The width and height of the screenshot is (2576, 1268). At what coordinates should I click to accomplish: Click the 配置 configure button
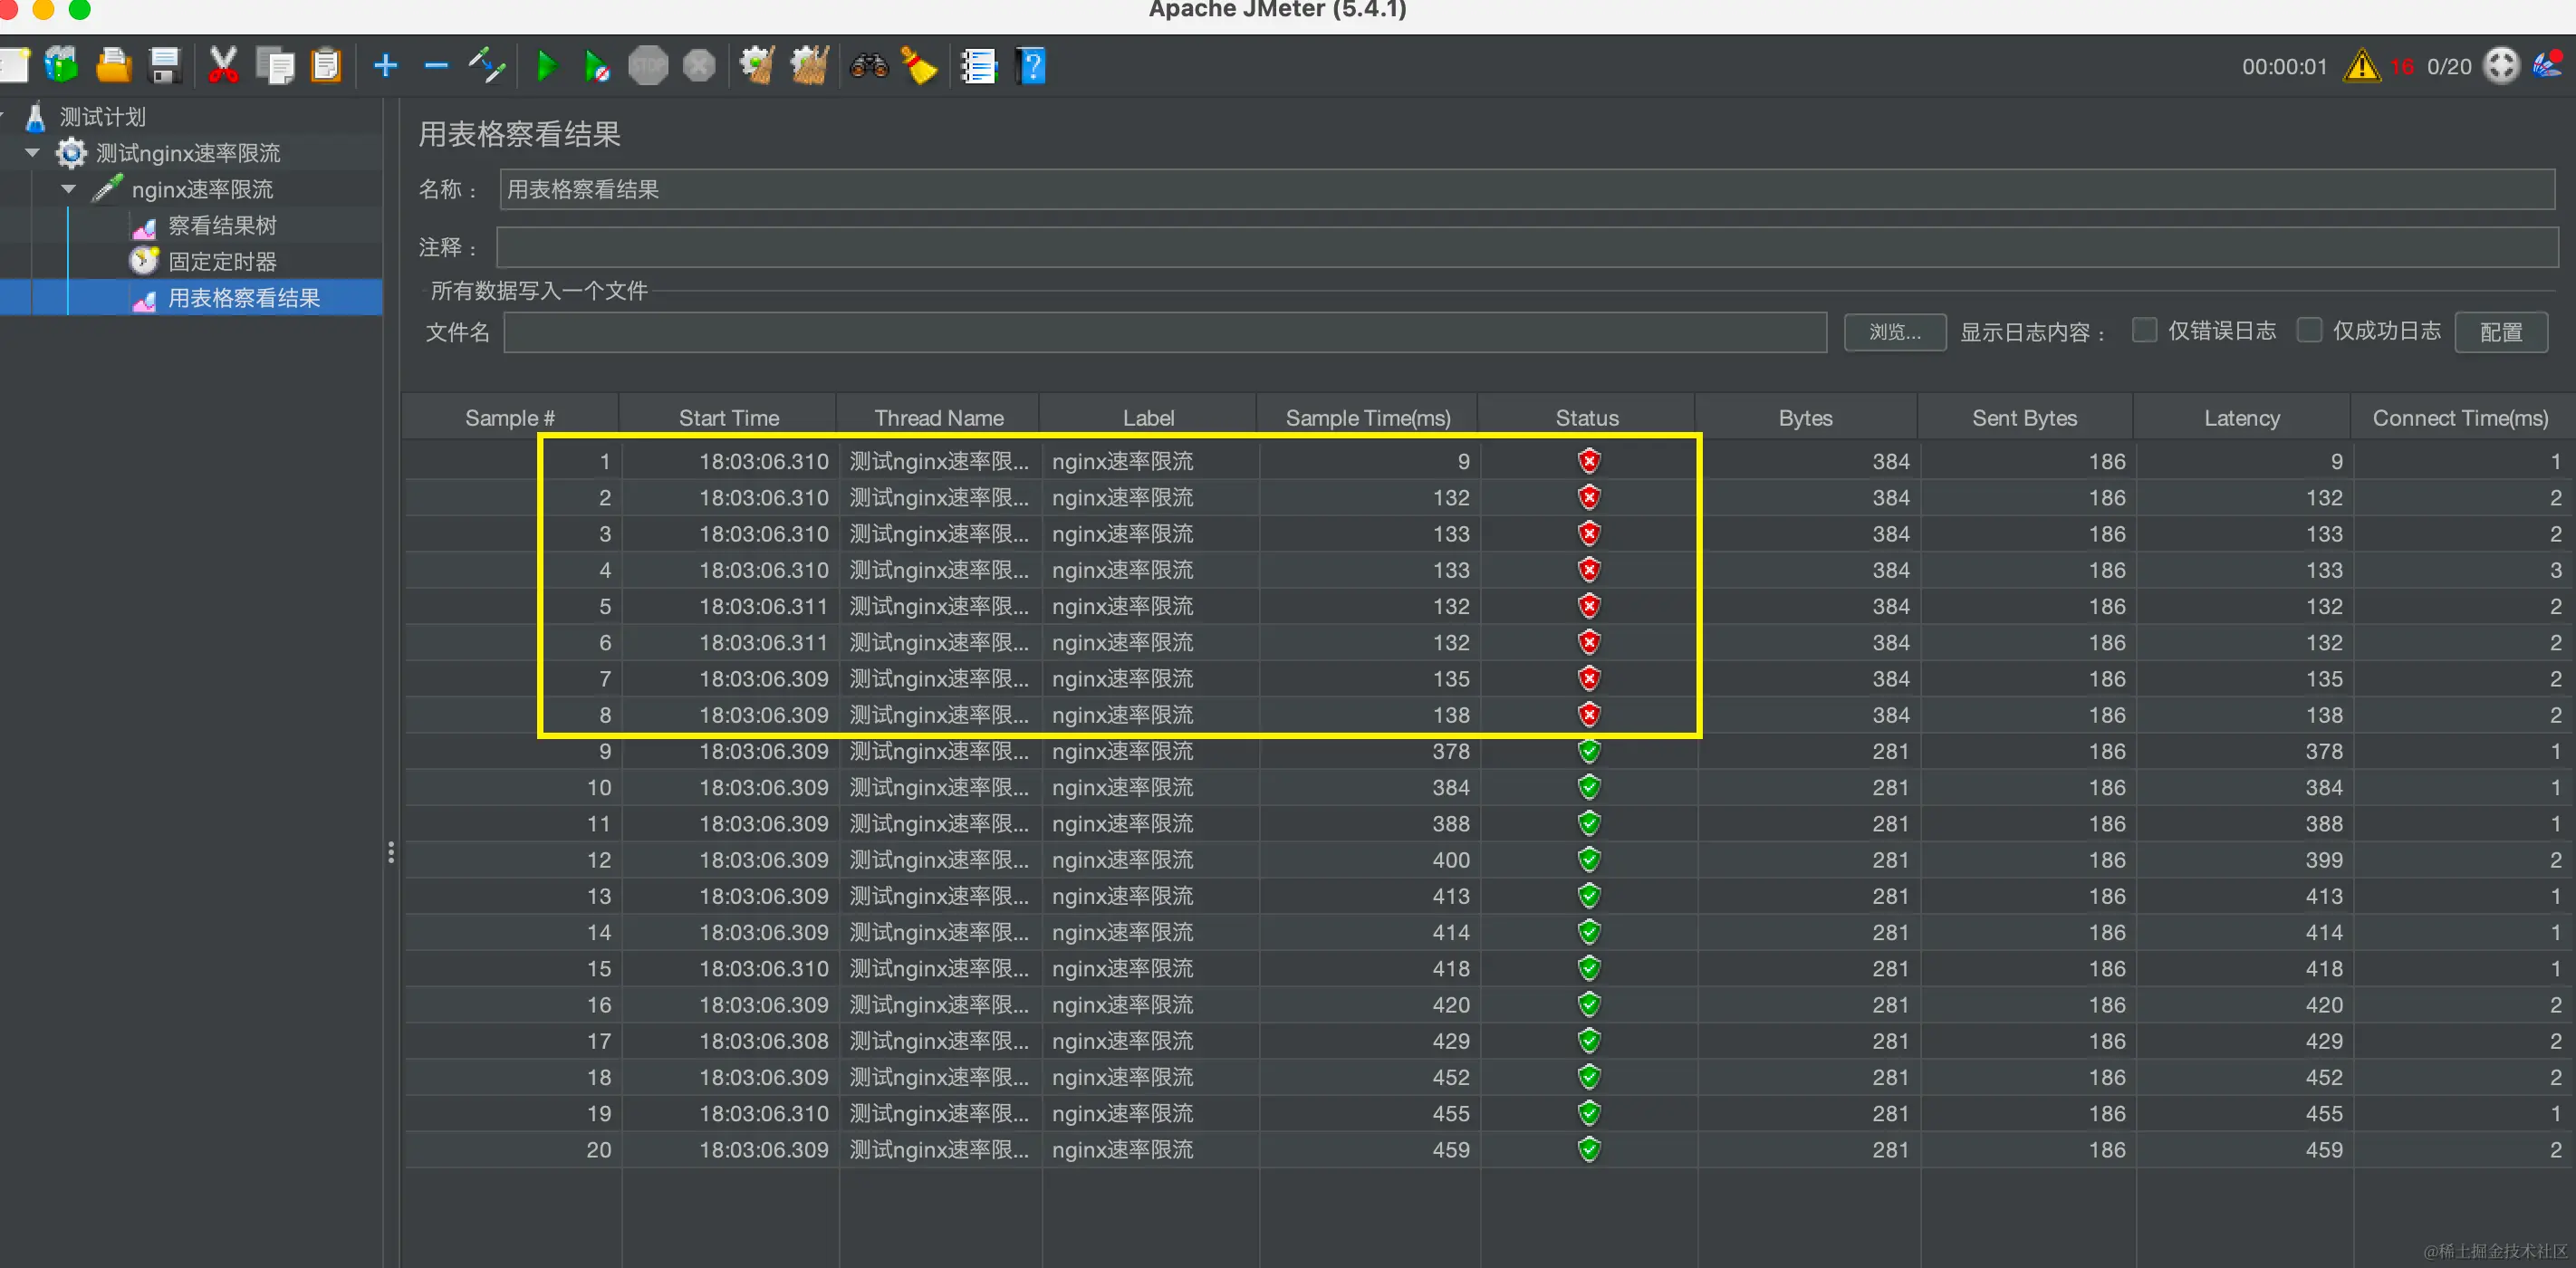click(2500, 332)
